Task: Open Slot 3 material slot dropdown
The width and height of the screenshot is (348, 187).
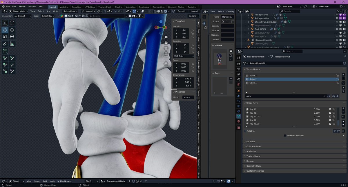Action: click(92, 181)
